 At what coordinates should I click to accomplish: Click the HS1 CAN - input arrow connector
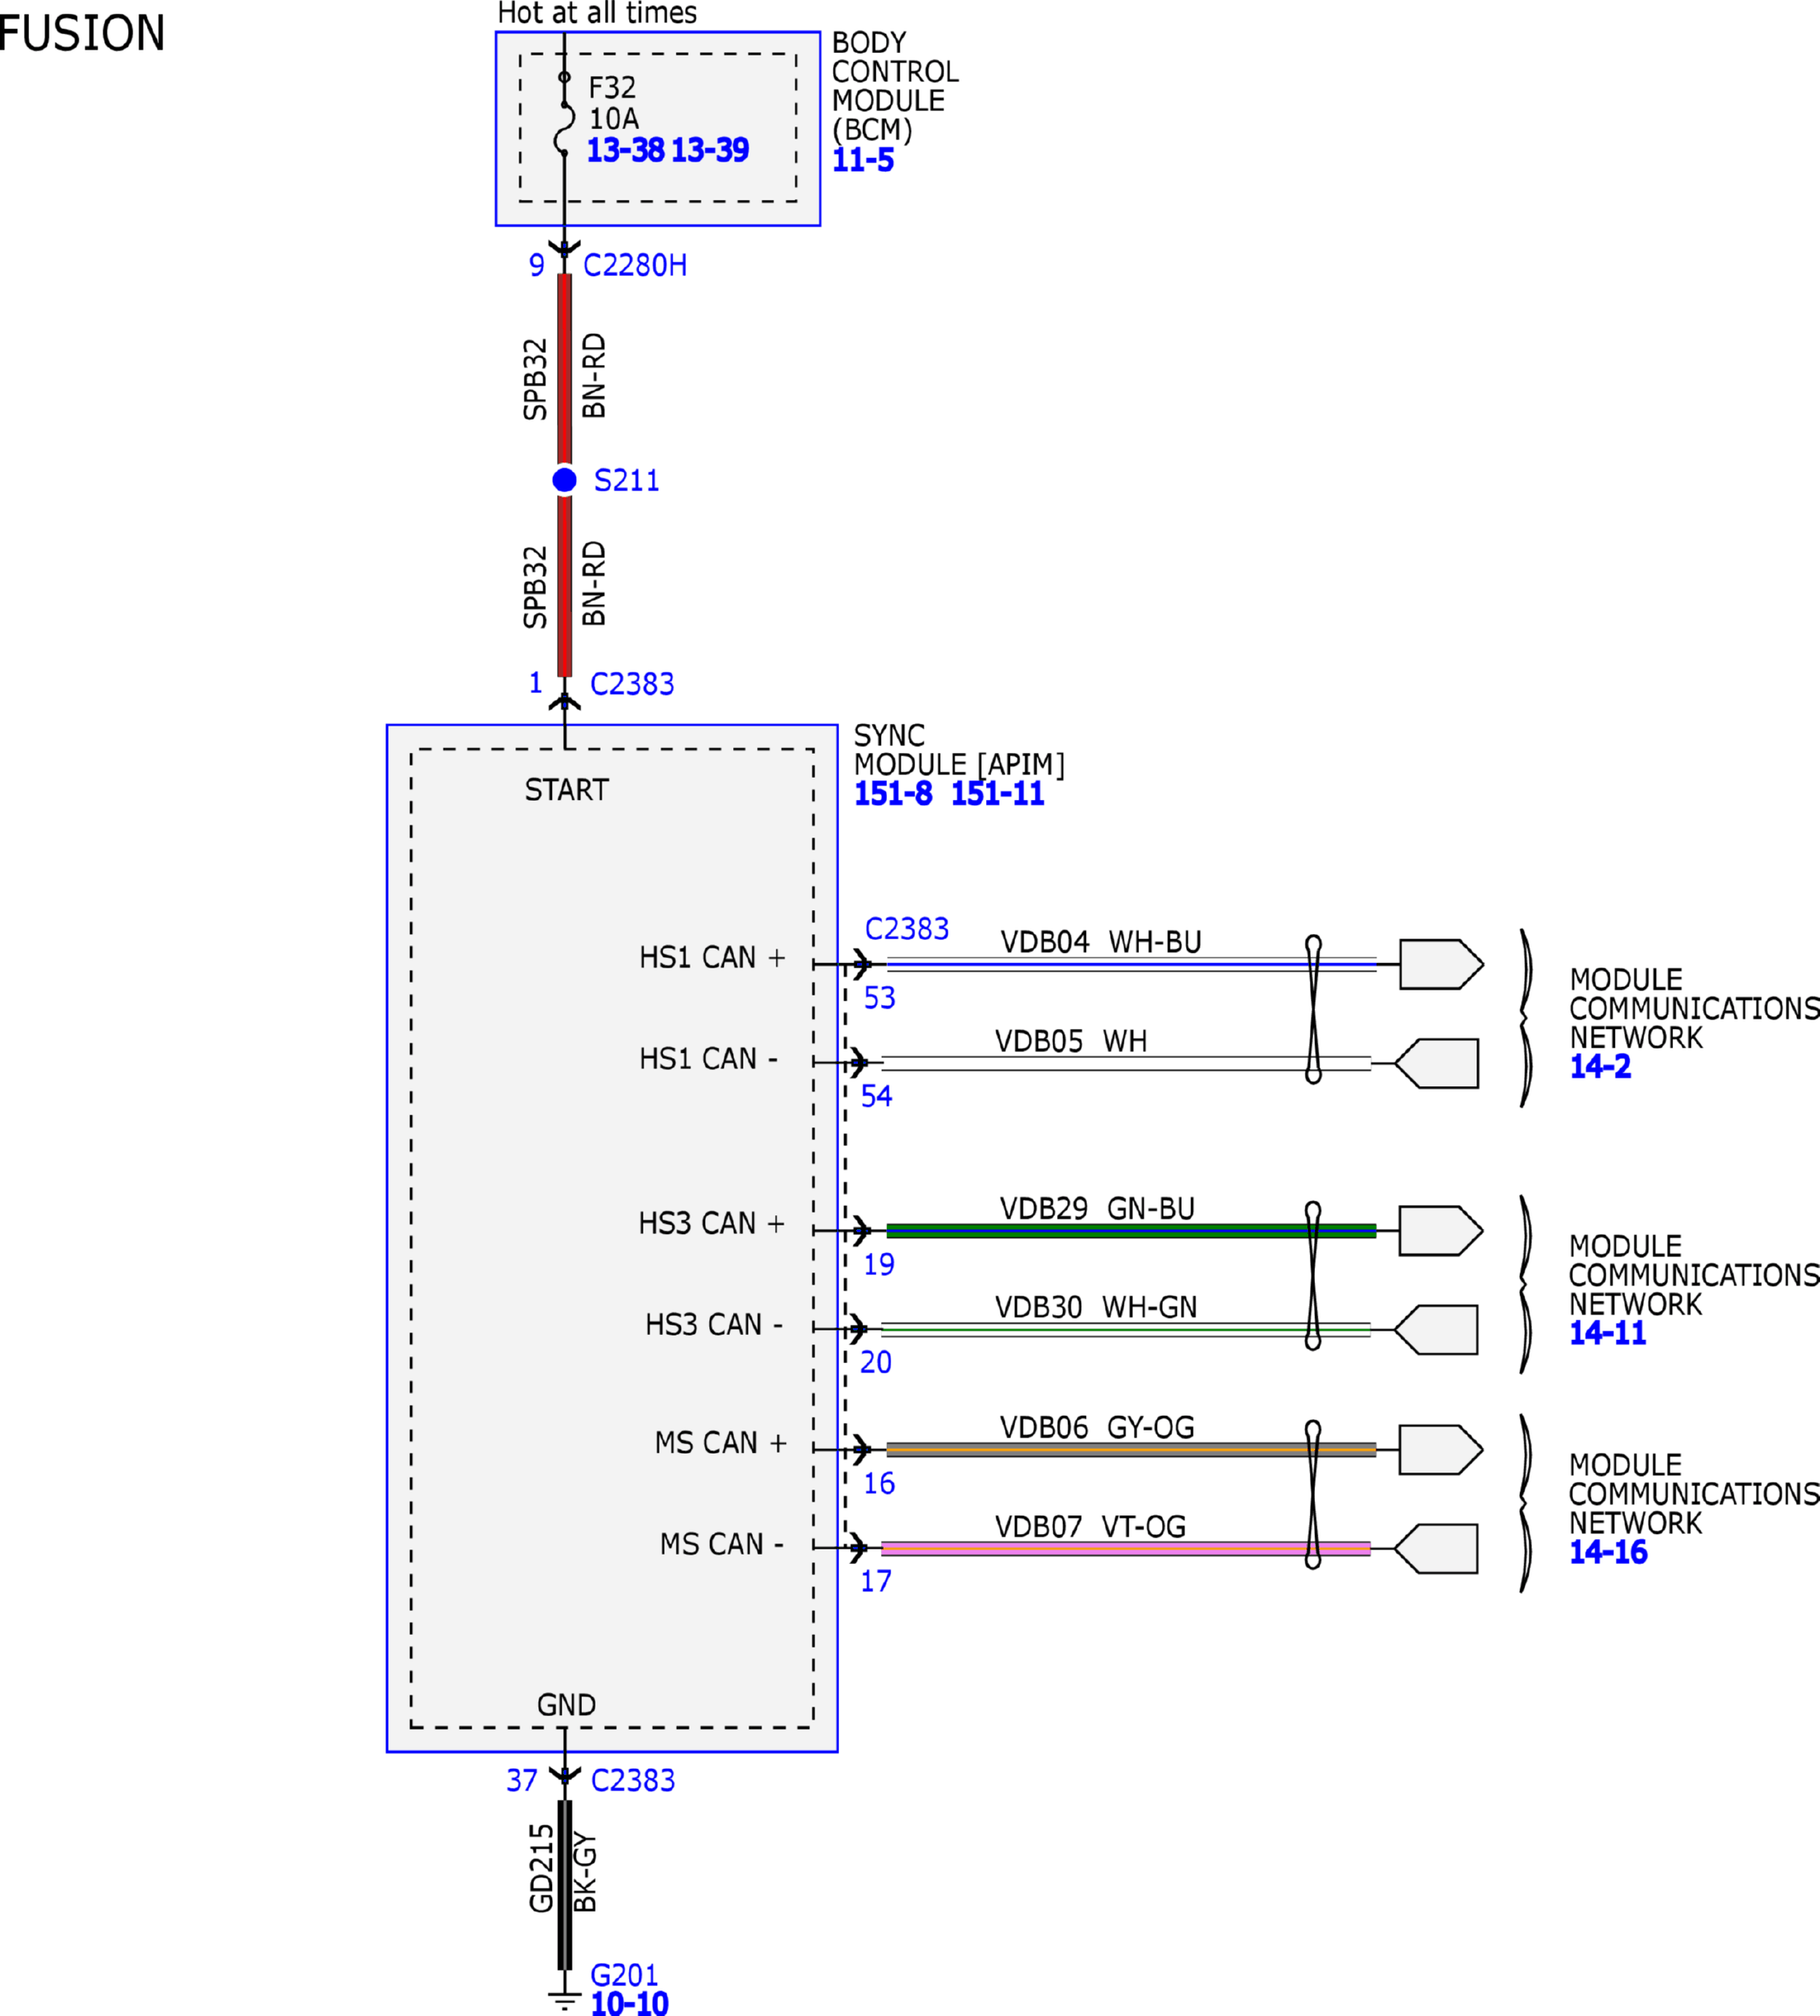pos(1436,1063)
